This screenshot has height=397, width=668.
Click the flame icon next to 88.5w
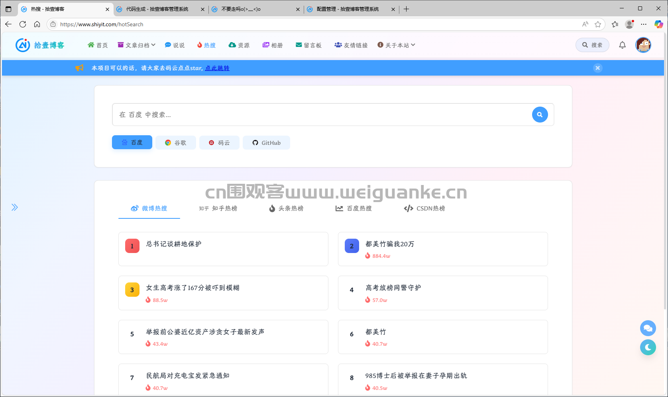pyautogui.click(x=148, y=300)
